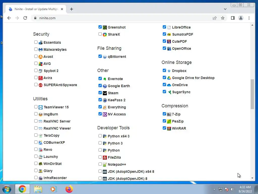Click the 7-Zip icon
Image resolution: width=258 pixels, height=194 pixels.
point(169,114)
